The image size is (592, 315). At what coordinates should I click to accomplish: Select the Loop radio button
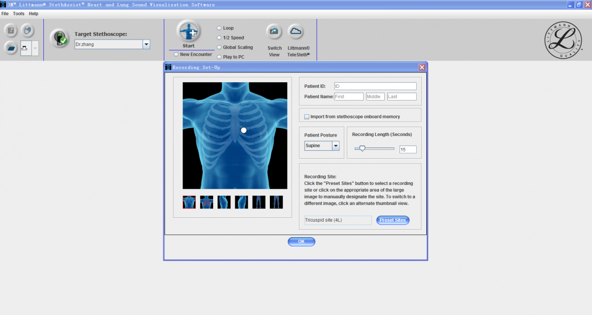click(219, 28)
